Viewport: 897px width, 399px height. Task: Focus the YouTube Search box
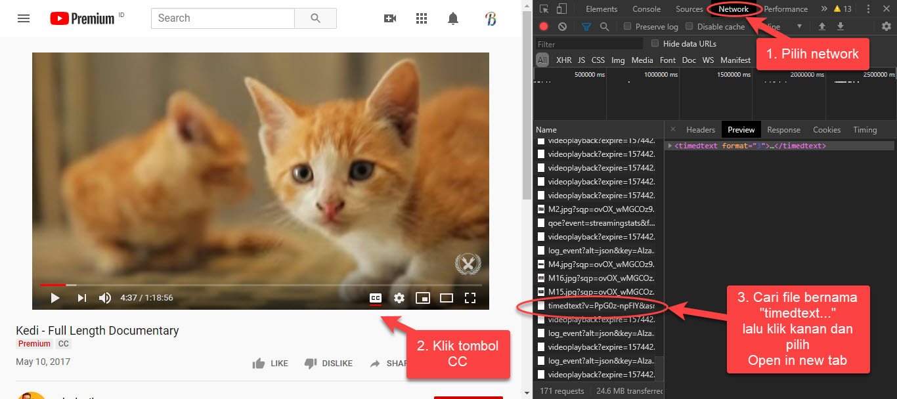coord(223,18)
